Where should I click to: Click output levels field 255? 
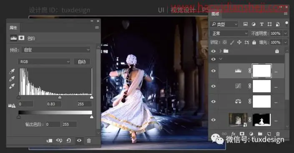coord(69,125)
